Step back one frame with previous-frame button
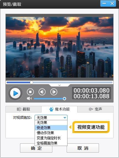119x158 pixels. (42, 92)
